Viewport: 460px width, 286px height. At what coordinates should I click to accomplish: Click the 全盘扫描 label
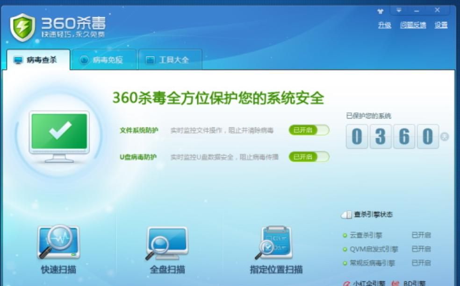(x=167, y=270)
